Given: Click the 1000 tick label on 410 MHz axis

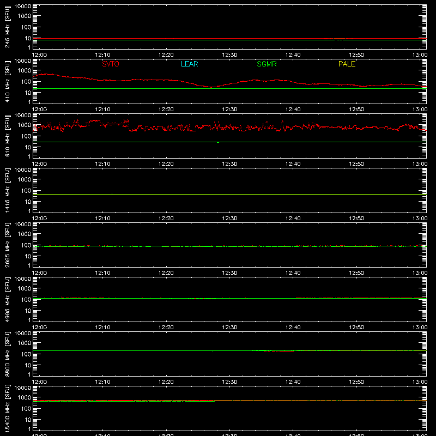Looking at the screenshot, I should [x=25, y=71].
